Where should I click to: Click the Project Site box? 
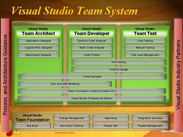(x=111, y=126)
